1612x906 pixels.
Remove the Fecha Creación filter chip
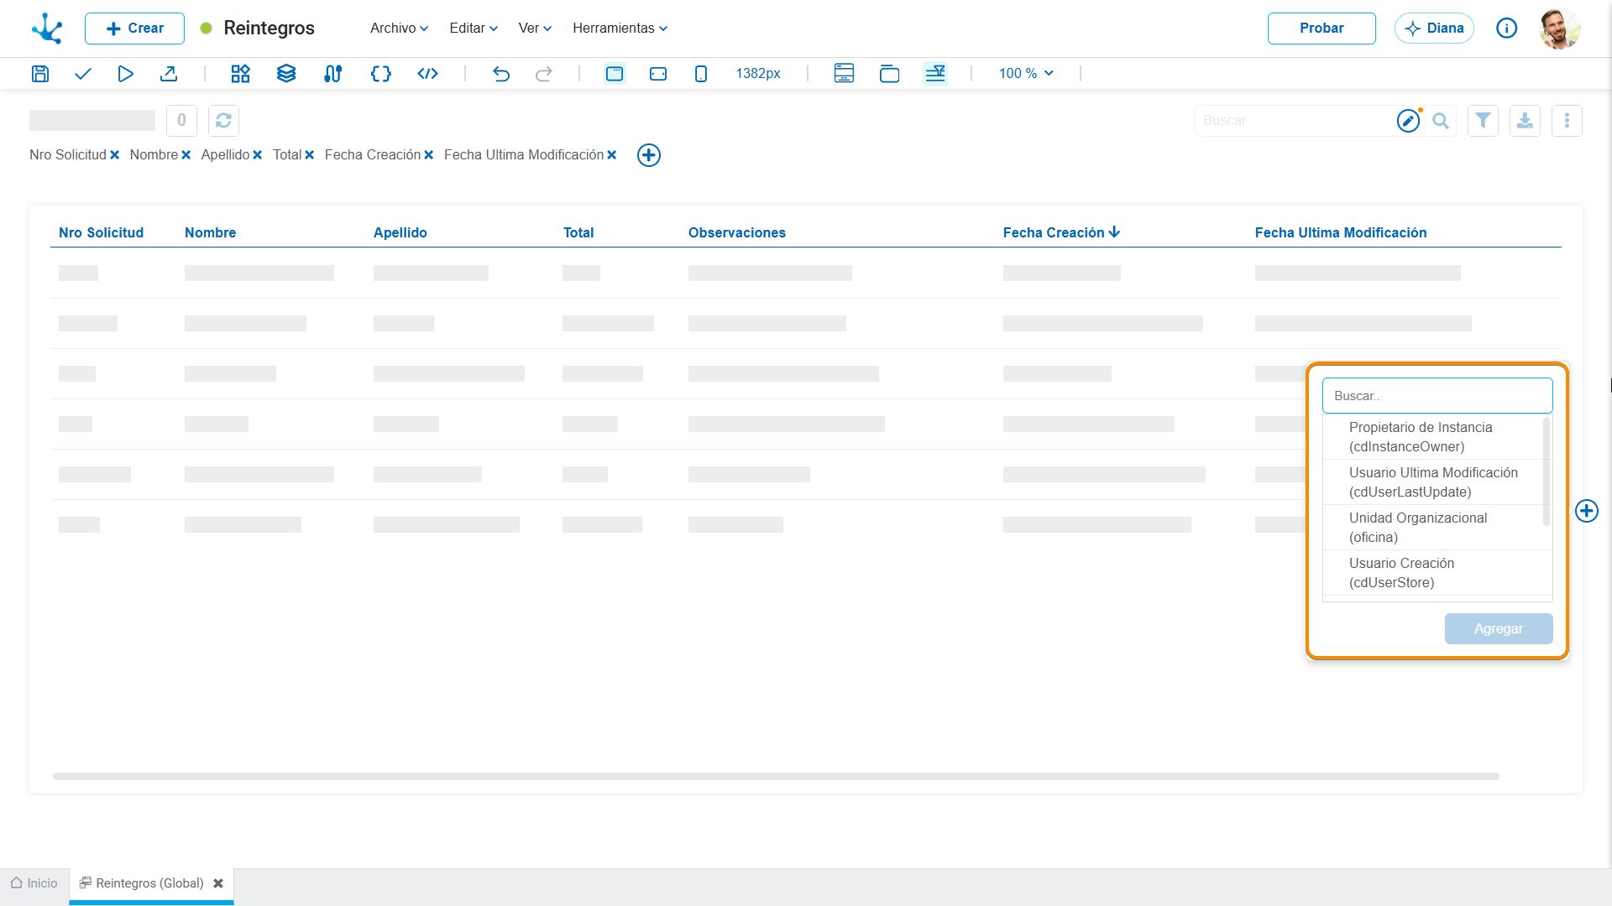428,155
